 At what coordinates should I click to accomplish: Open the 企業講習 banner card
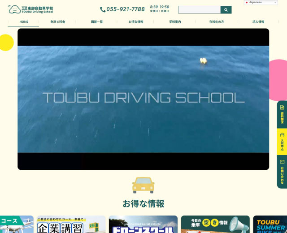[x=71, y=224]
